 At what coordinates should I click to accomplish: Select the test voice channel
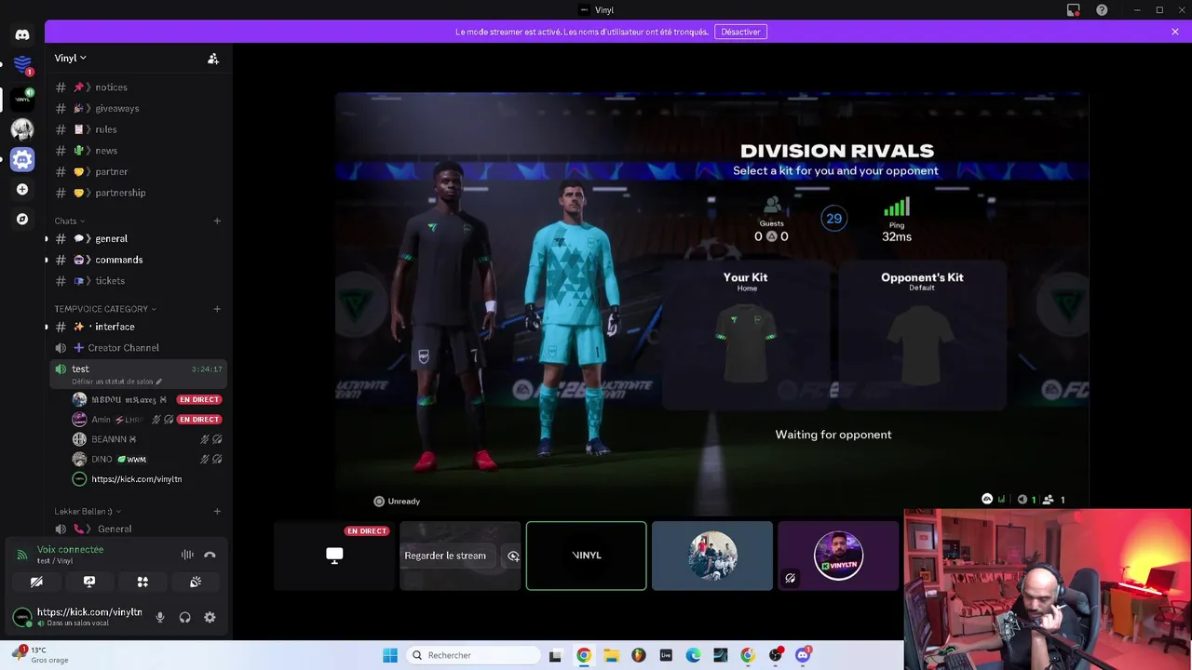[138, 374]
